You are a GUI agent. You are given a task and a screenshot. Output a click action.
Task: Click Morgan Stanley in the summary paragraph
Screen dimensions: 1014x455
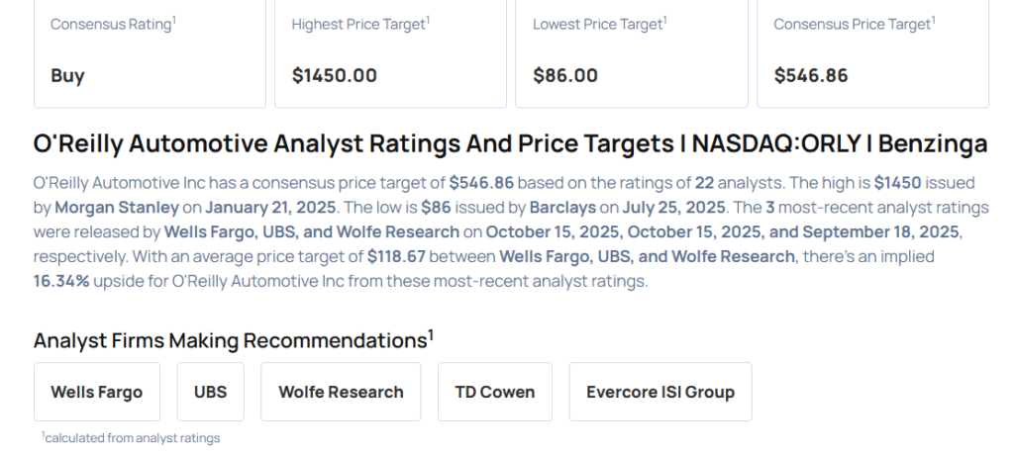tap(116, 208)
